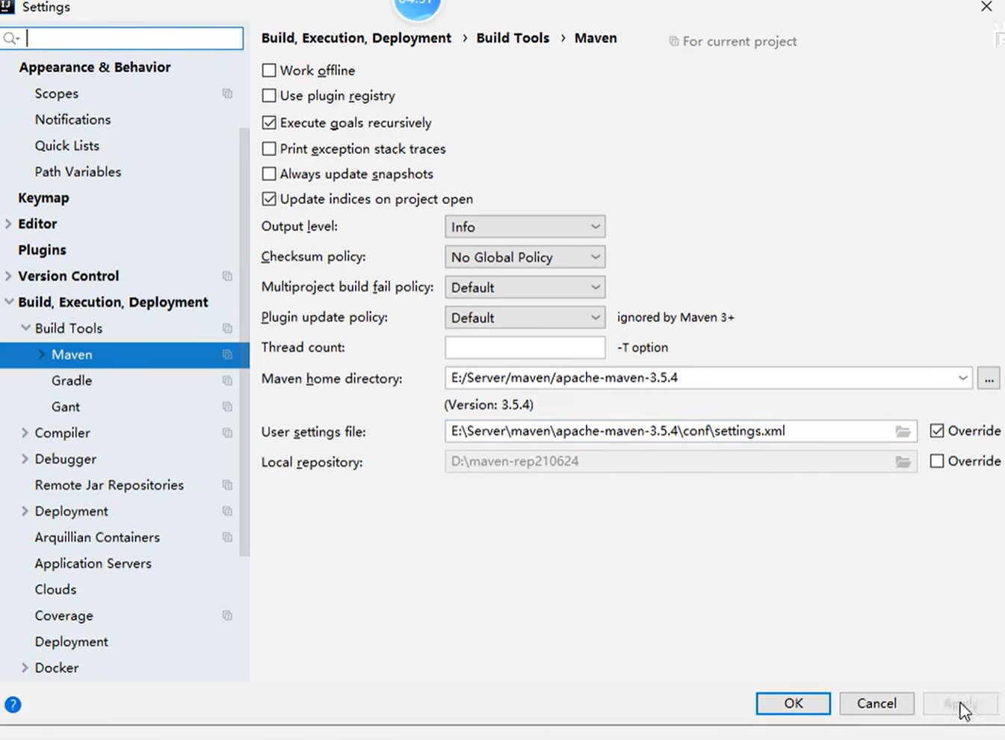
Task: Click the Thread count input field
Action: tap(525, 348)
